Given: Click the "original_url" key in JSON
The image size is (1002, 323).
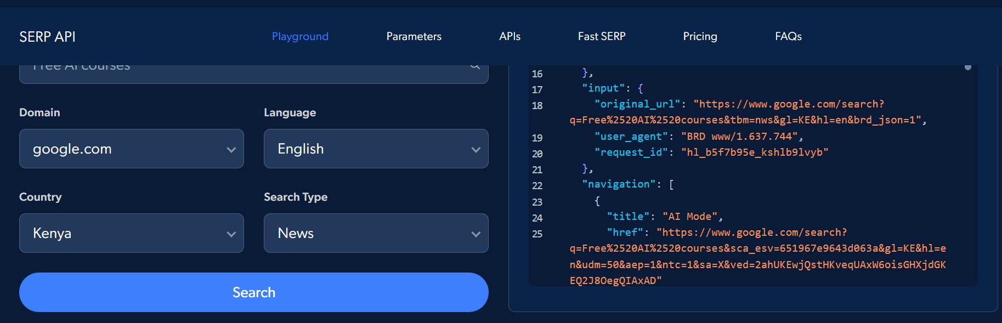Looking at the screenshot, I should tap(637, 104).
